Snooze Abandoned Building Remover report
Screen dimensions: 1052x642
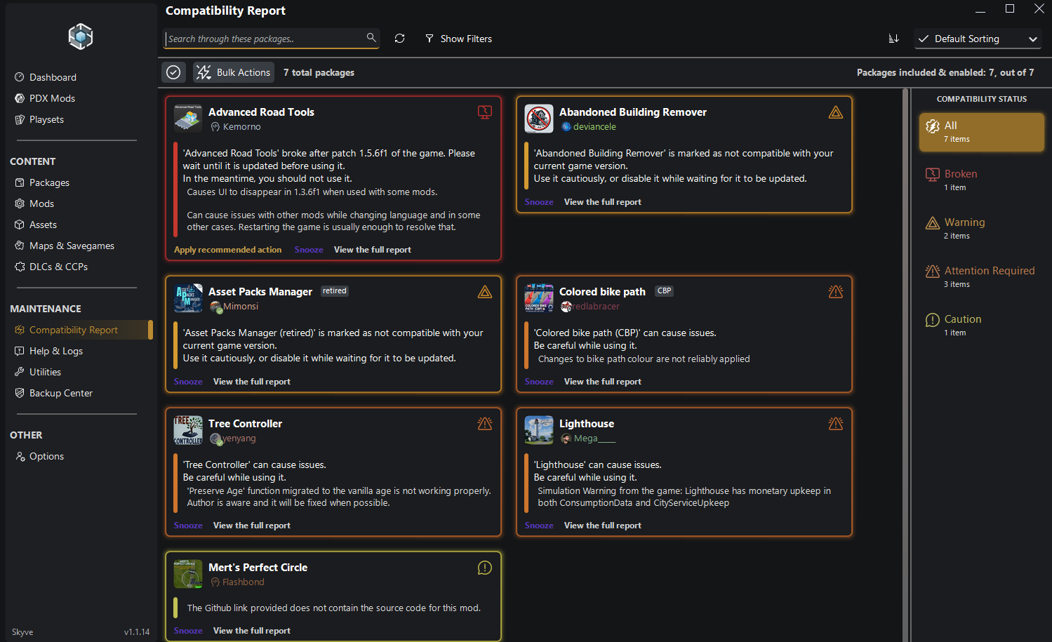click(539, 202)
